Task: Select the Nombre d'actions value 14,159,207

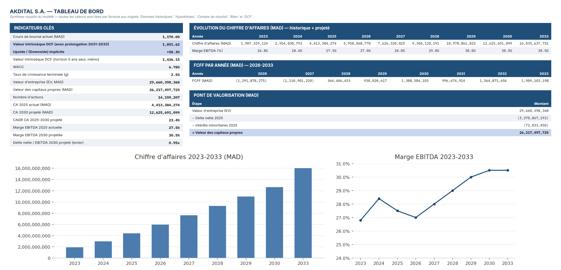Action: coord(169,98)
